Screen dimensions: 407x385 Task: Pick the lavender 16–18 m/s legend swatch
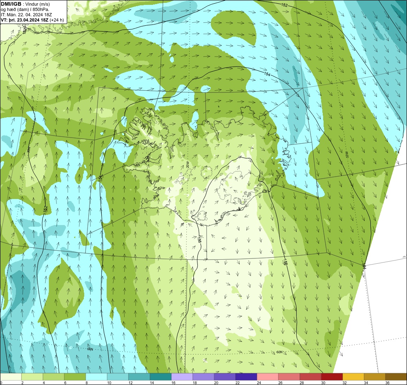coord(182,377)
